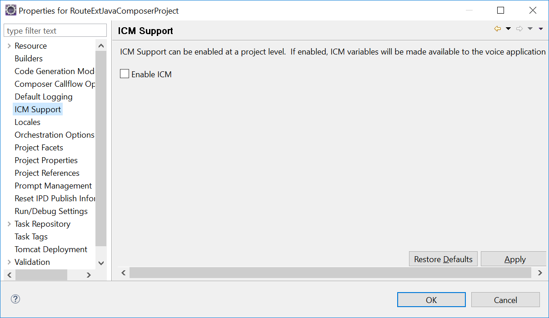Expand the Validation tree node
The width and height of the screenshot is (549, 318).
(9, 262)
